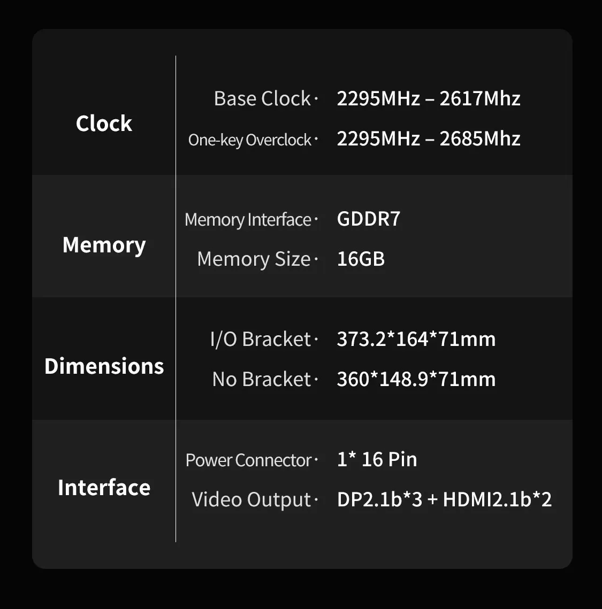Select the Memory section heading

104,245
